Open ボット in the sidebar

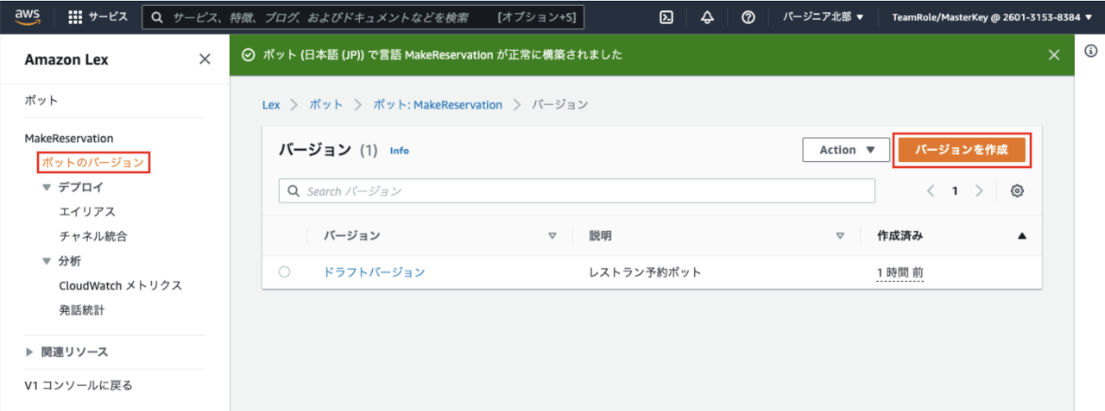coord(41,100)
